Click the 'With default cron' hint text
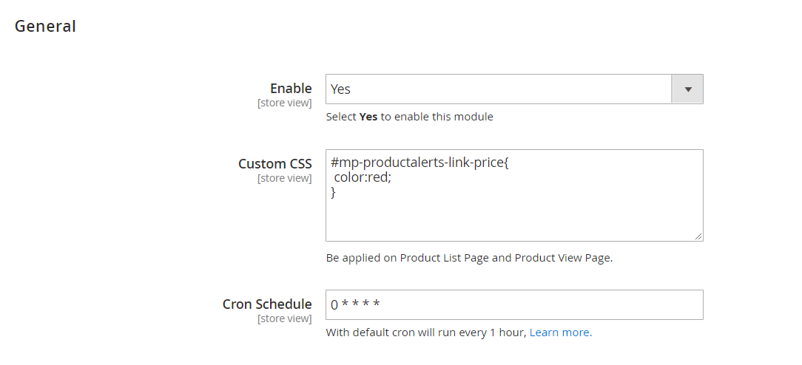The height and width of the screenshot is (365, 802). pyautogui.click(x=426, y=332)
